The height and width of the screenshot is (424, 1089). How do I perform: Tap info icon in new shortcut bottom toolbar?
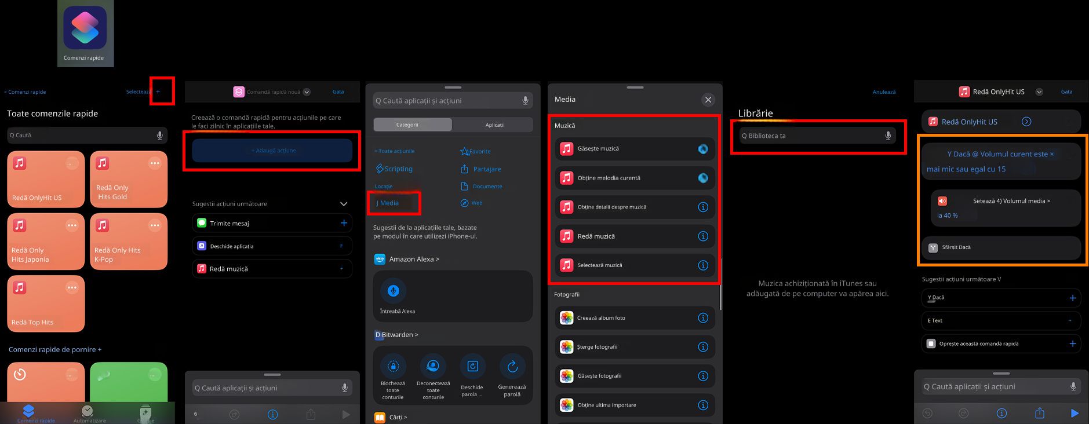pos(272,414)
